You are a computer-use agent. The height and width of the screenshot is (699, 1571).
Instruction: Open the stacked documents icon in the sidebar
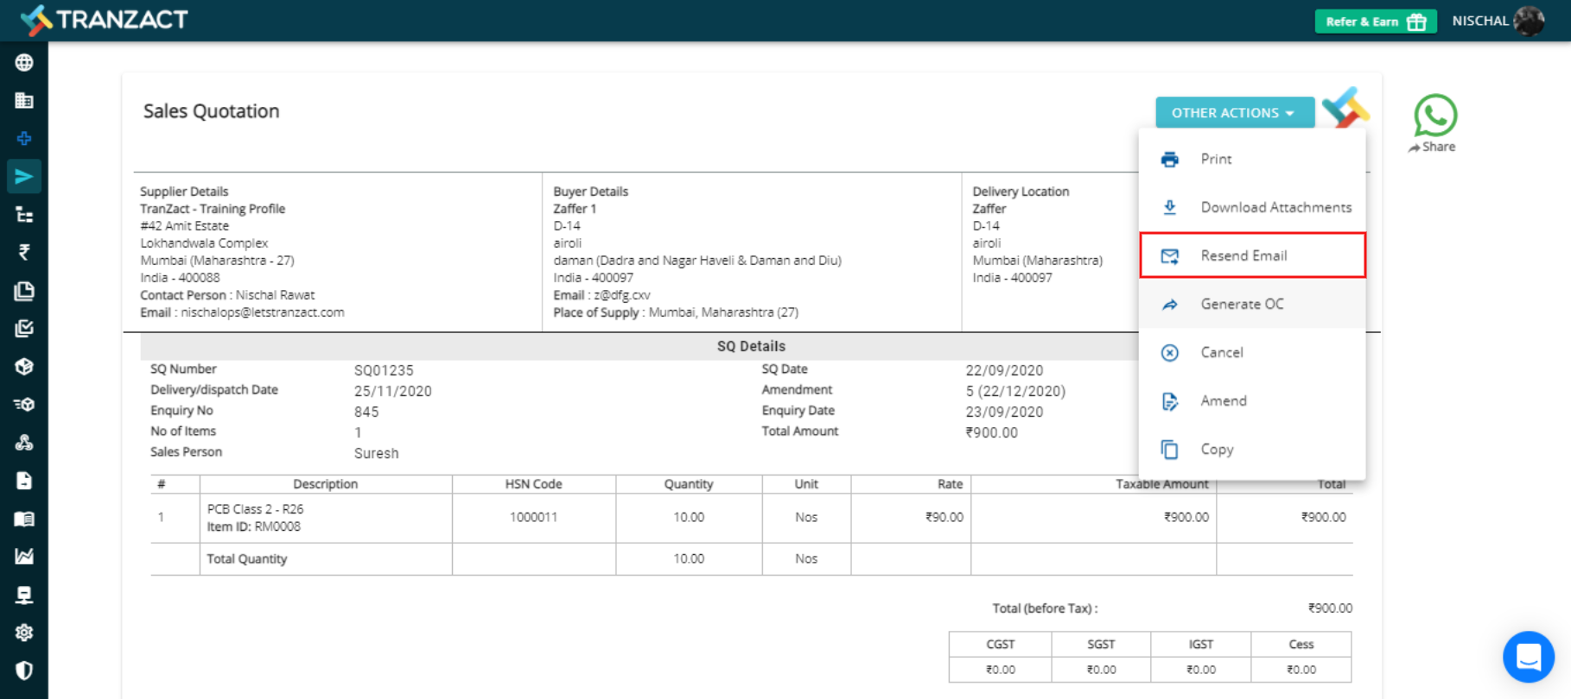pos(24,291)
